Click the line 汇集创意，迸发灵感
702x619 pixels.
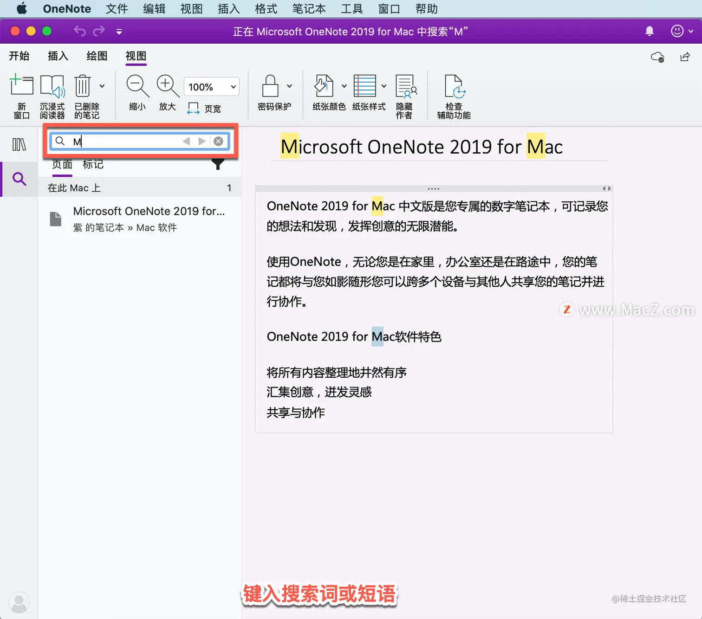click(319, 392)
